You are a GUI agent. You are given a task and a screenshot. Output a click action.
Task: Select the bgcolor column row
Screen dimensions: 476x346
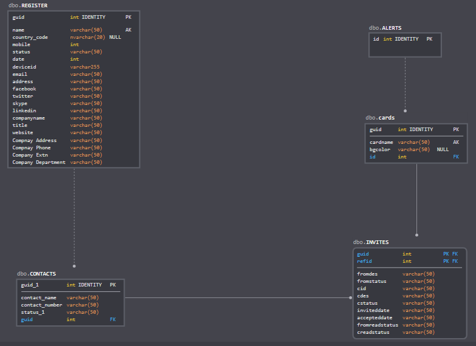click(x=380, y=149)
